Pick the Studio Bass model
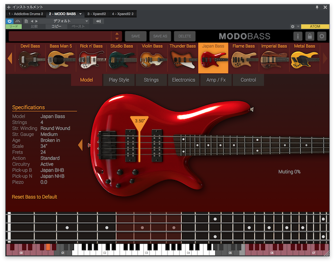This screenshot has height=263, width=335. 122,58
